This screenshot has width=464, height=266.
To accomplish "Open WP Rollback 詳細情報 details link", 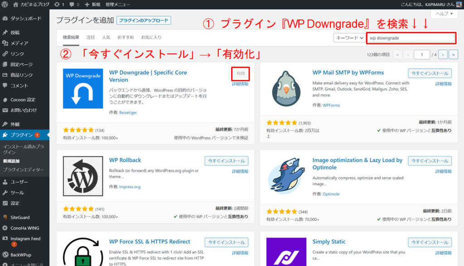I will point(240,171).
